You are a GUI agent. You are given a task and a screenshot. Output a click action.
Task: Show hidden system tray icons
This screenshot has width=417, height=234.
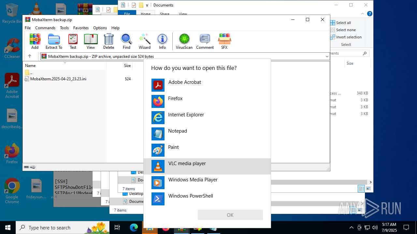351,227
